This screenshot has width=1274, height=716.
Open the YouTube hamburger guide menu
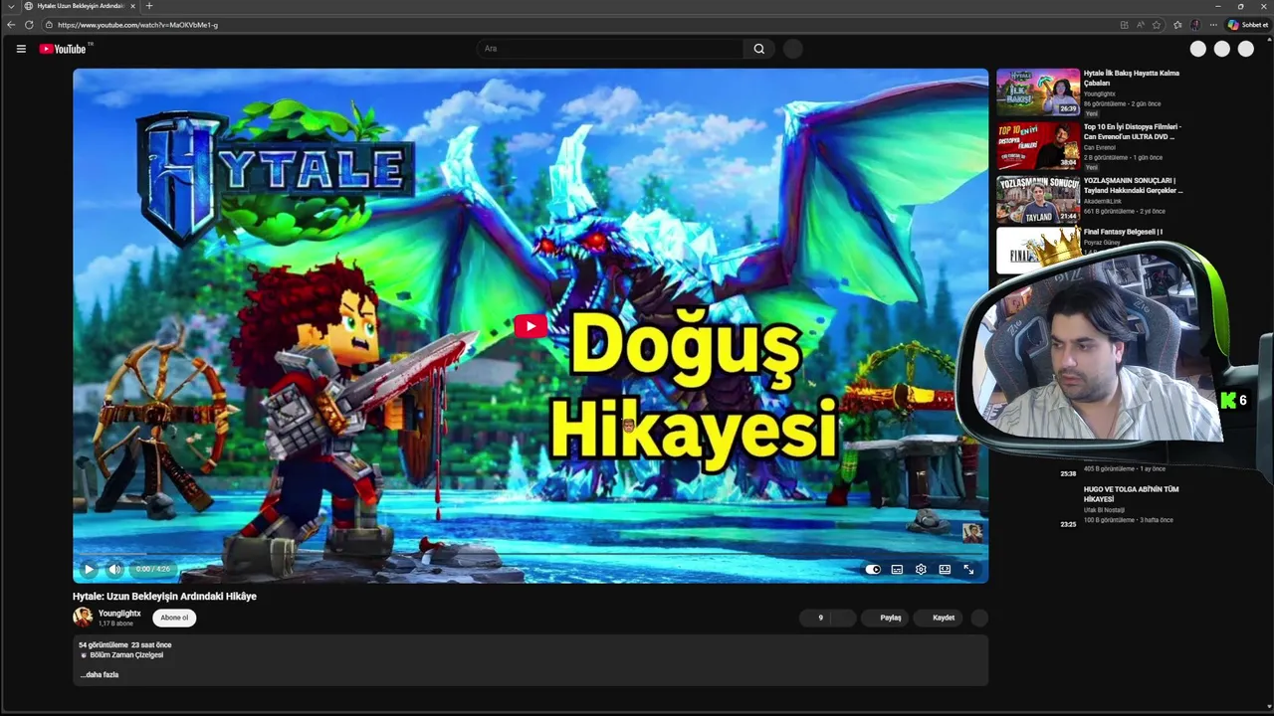click(x=21, y=49)
